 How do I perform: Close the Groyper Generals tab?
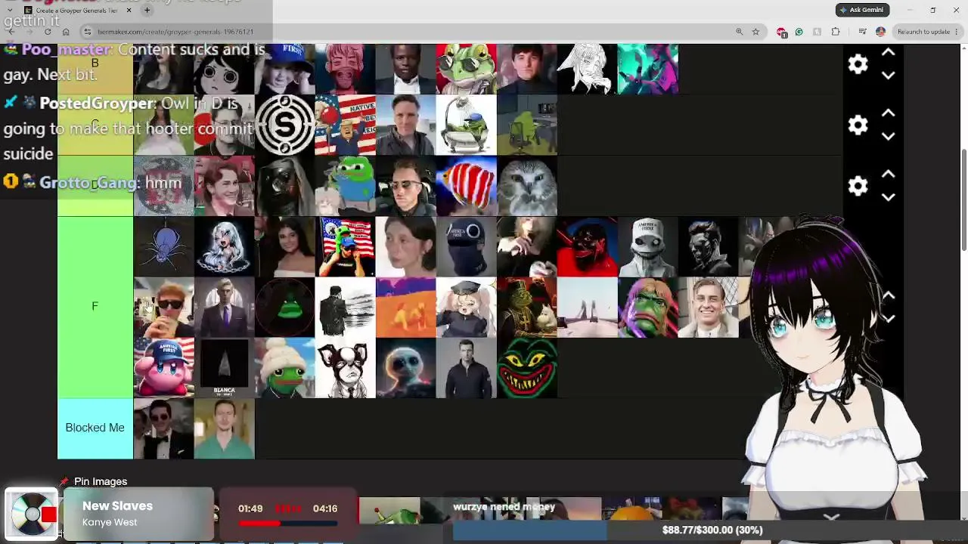click(129, 11)
